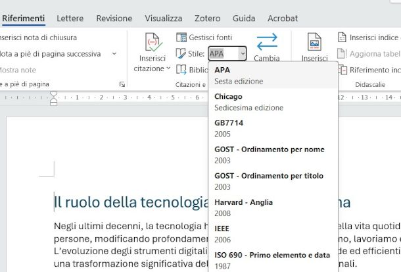Open the footnote dialog launcher icon

click(122, 84)
